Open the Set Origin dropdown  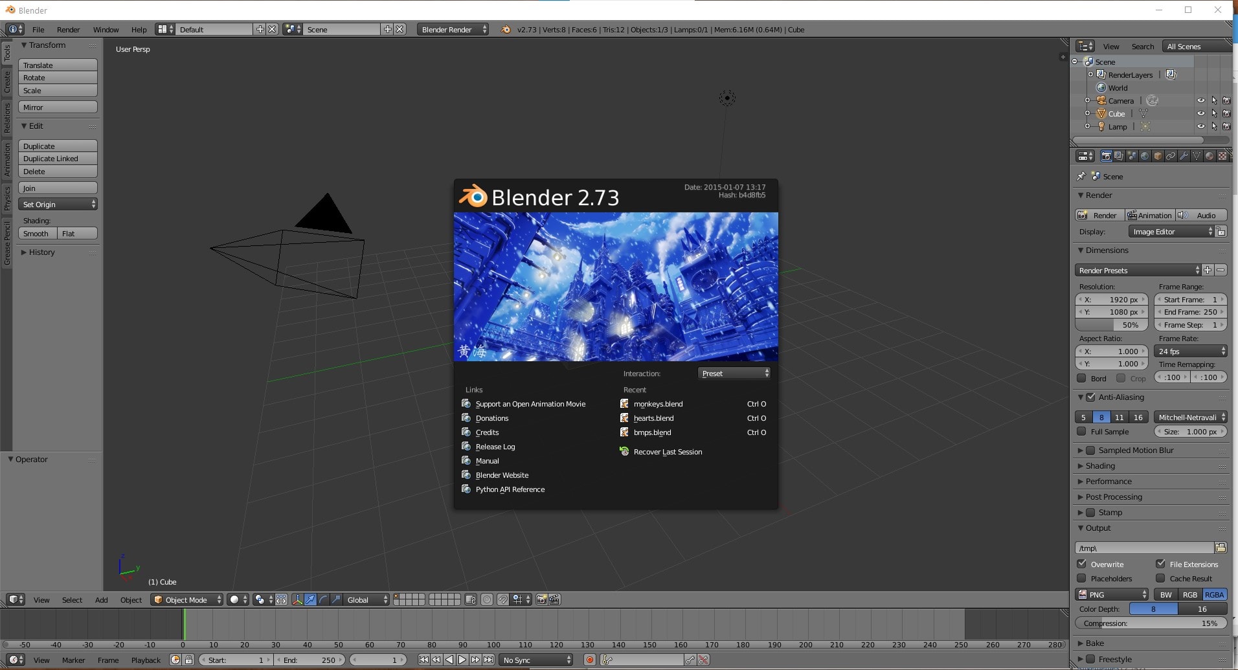click(58, 204)
